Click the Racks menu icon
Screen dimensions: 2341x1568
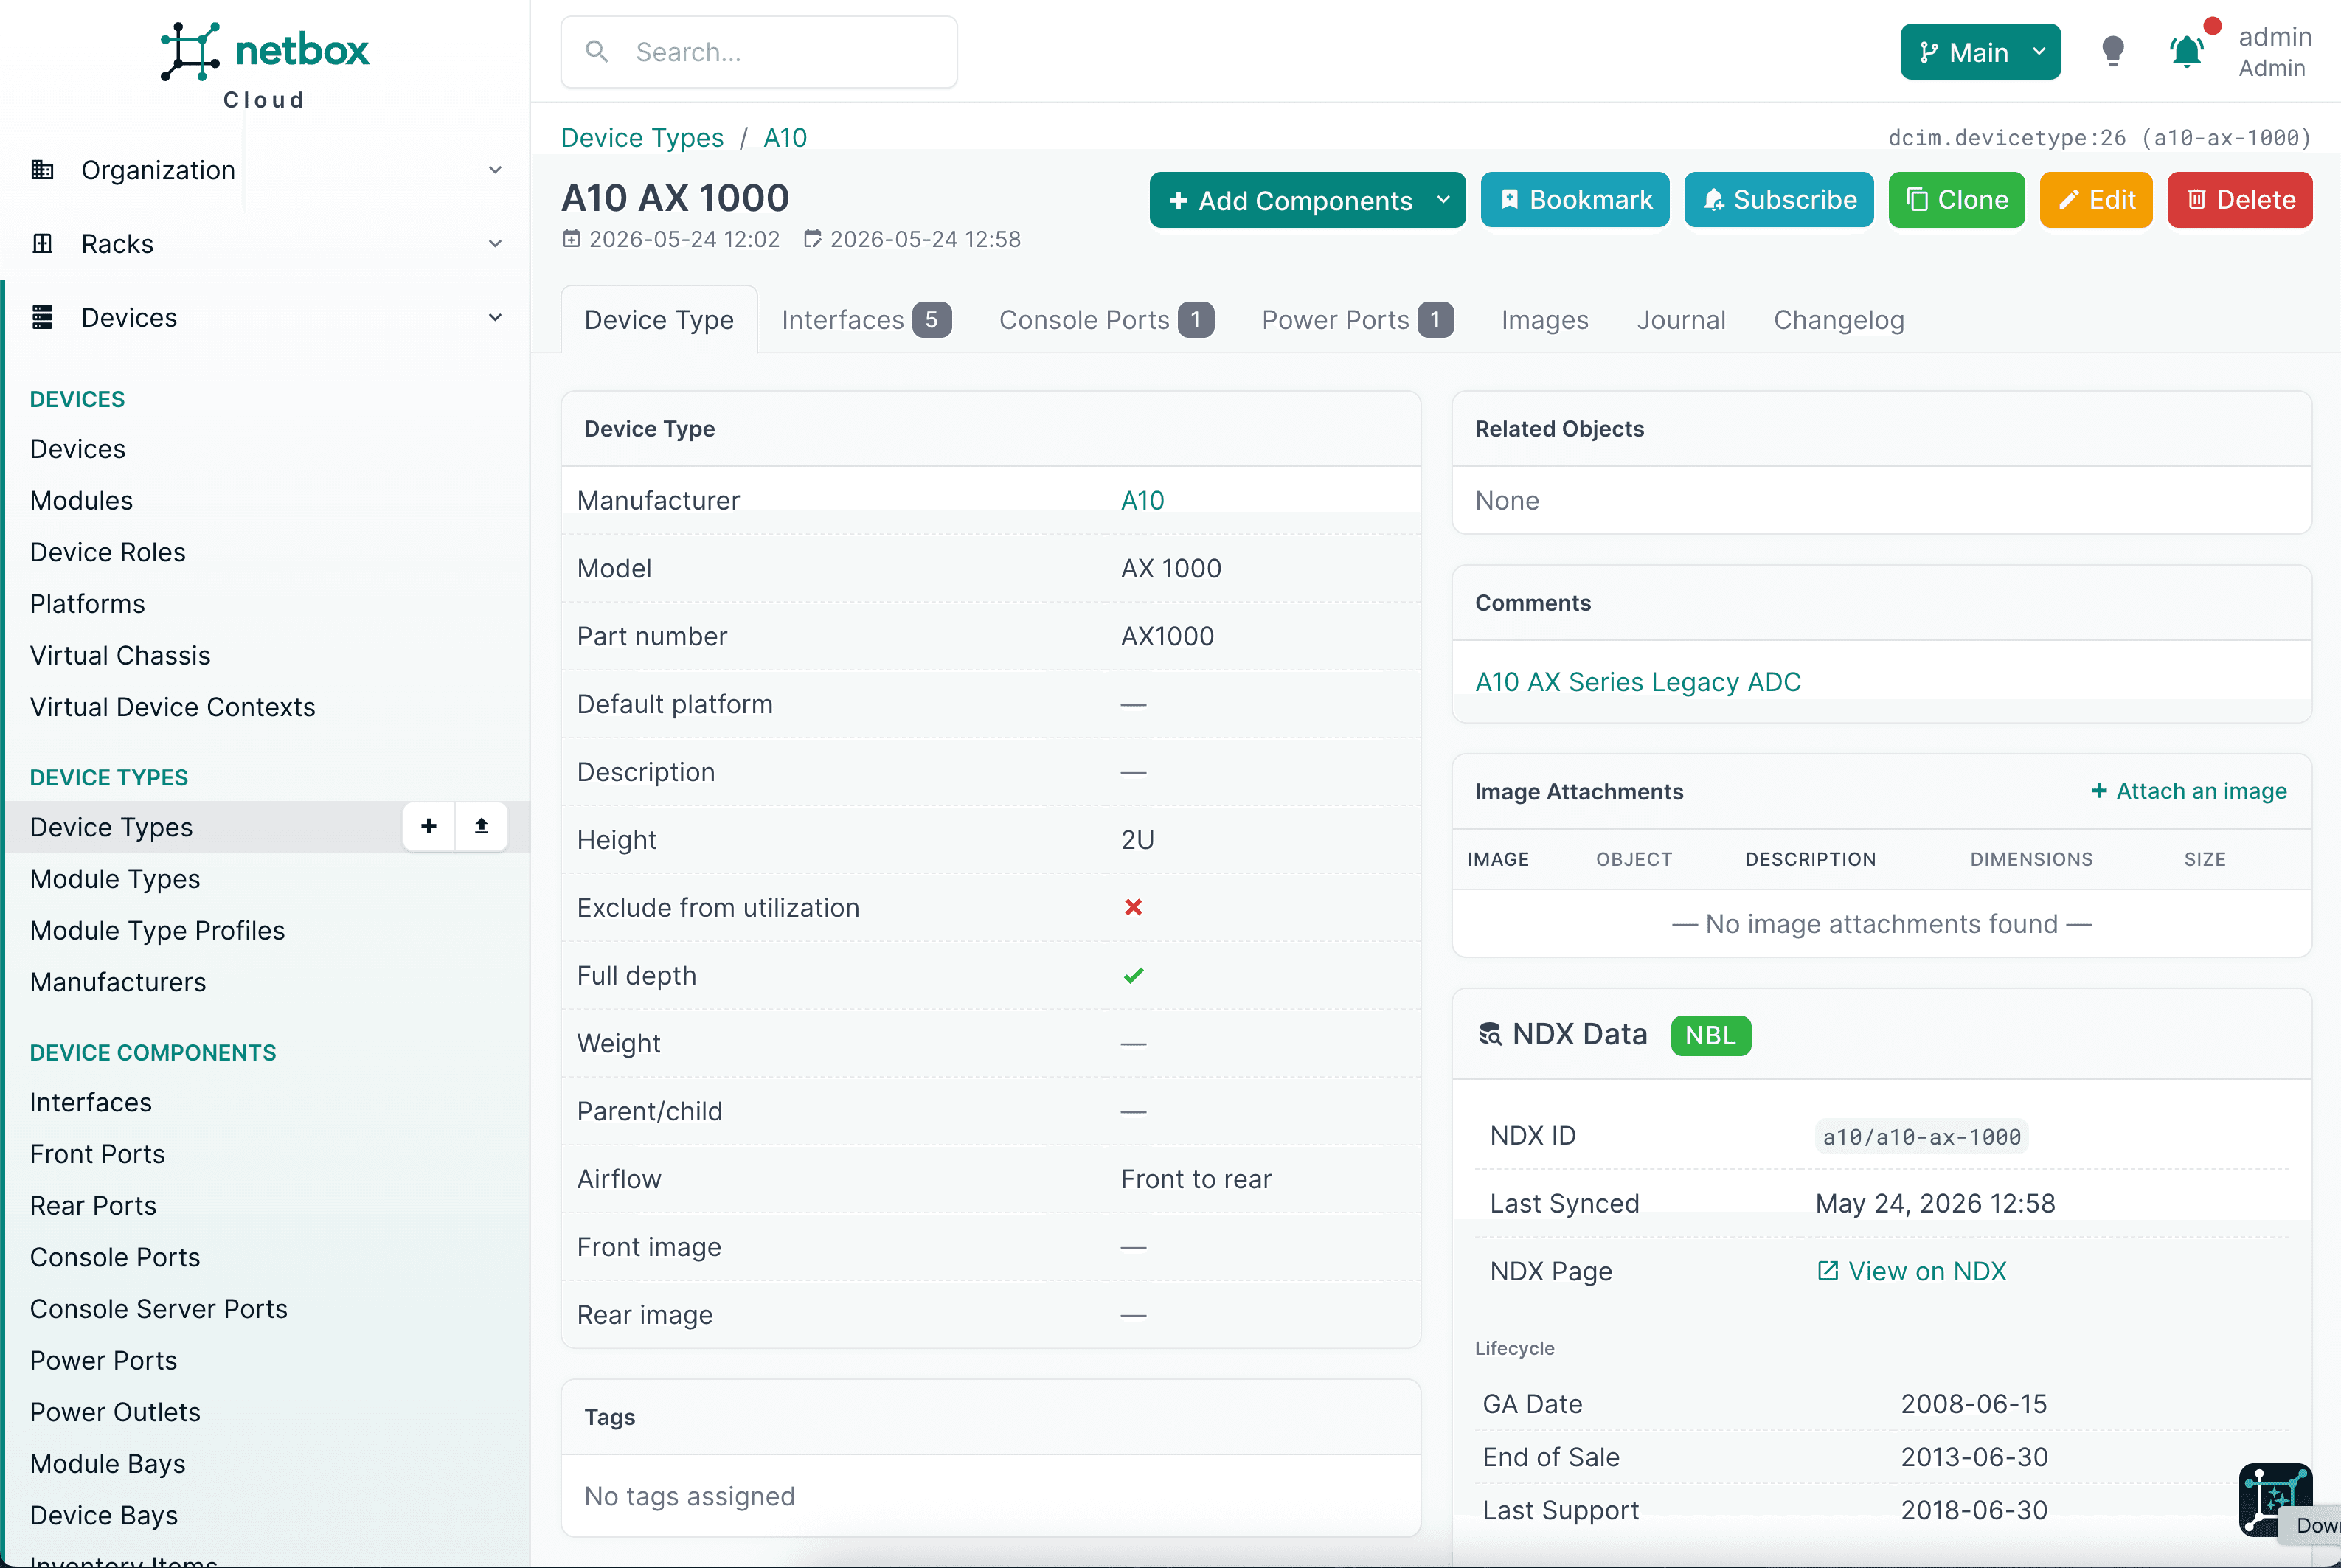tap(42, 244)
